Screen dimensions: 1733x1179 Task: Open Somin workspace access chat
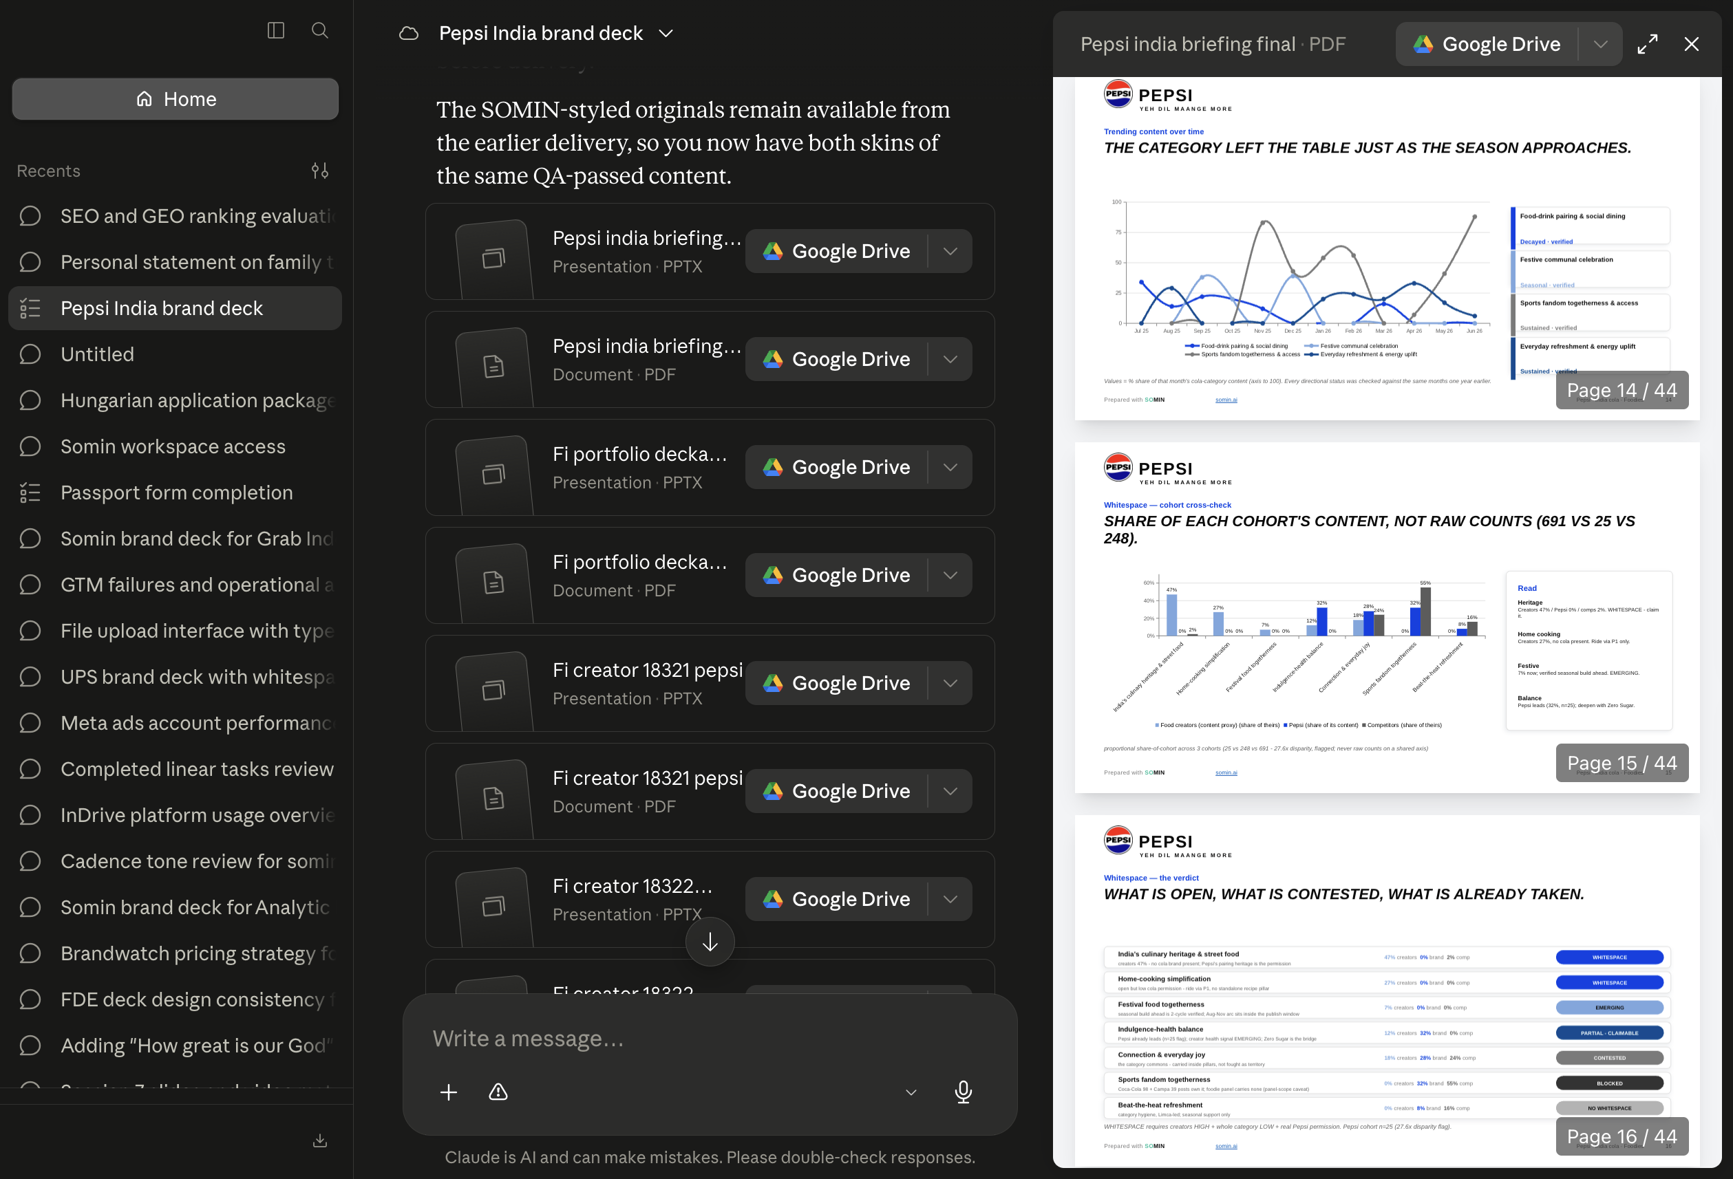coord(176,446)
